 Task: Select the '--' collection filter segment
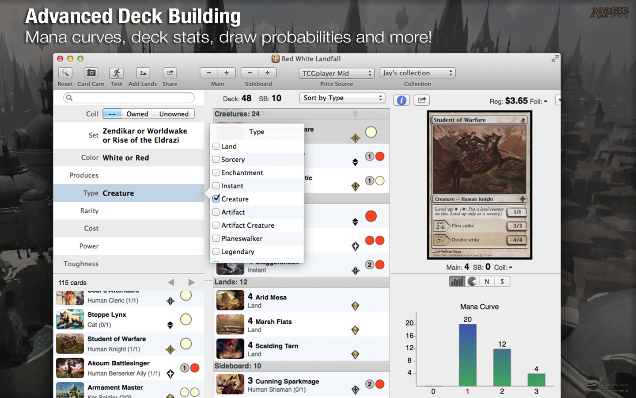112,114
